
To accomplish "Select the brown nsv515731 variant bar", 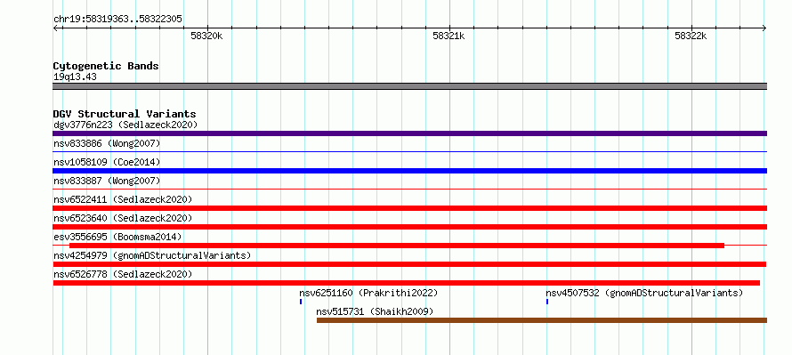I will pyautogui.click(x=542, y=320).
